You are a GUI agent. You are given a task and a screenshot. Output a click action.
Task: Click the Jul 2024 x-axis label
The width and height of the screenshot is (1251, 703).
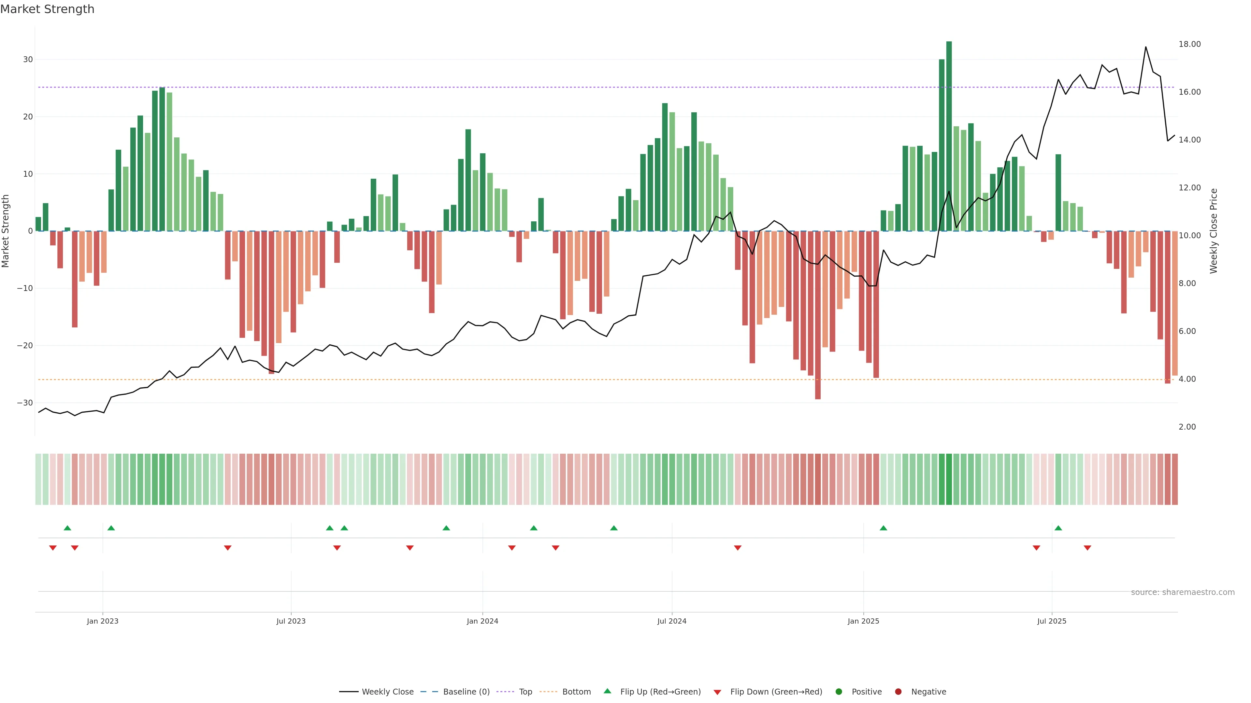point(672,621)
